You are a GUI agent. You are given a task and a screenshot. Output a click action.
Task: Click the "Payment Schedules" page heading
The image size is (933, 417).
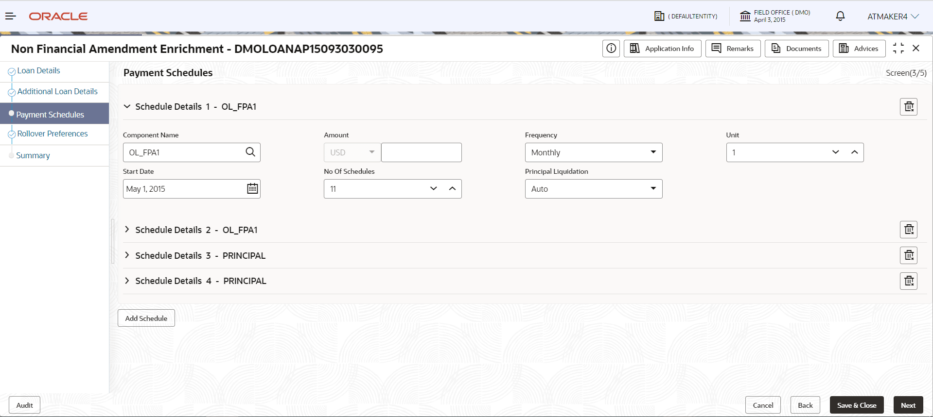168,73
